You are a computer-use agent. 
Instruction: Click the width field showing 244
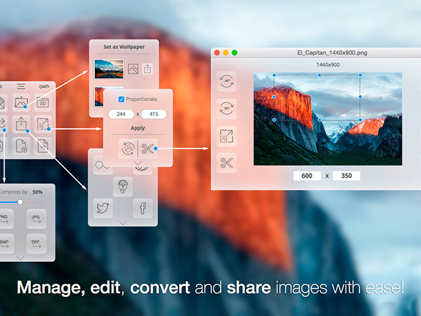pos(121,114)
